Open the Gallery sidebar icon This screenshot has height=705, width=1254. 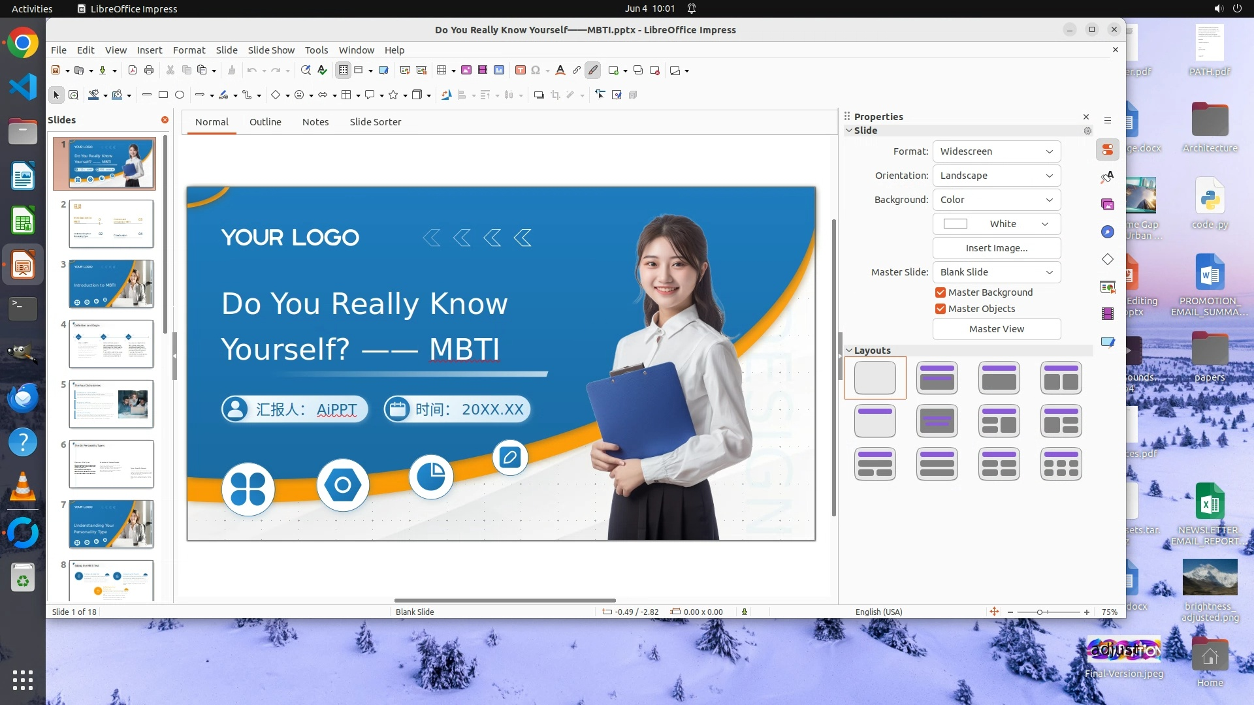click(x=1108, y=204)
